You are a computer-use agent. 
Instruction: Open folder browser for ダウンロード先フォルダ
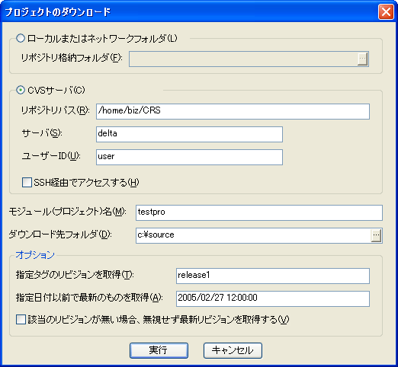point(377,235)
